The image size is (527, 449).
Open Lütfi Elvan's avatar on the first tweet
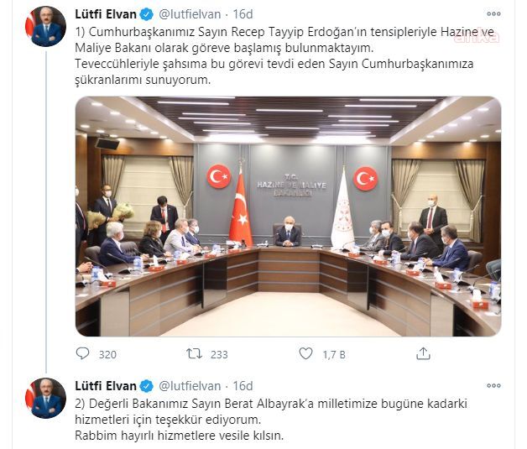(45, 26)
